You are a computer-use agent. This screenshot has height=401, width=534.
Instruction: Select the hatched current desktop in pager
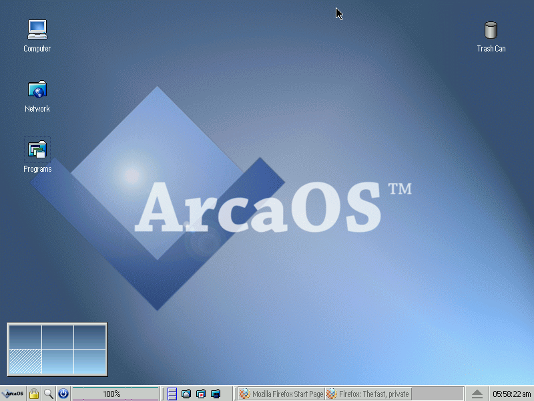(25, 361)
